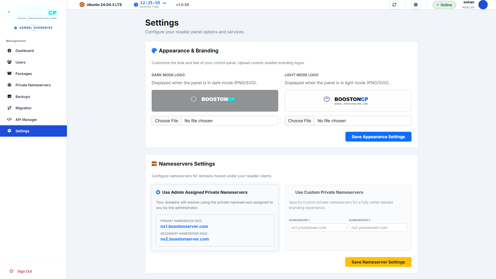Click the Backups drive icon
The width and height of the screenshot is (496, 279).
(x=9, y=96)
